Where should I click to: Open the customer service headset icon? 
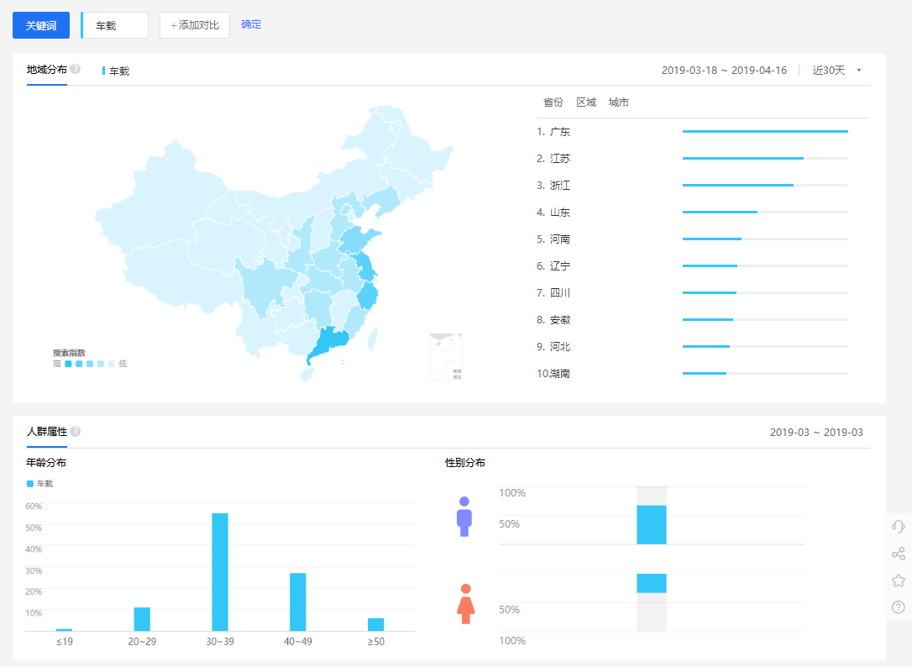(x=898, y=527)
